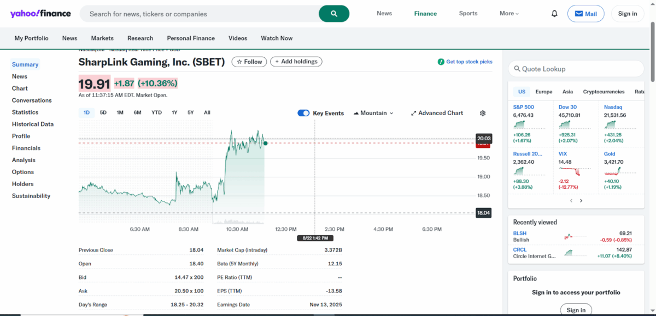Open the Holders sidebar item
656x316 pixels.
pyautogui.click(x=23, y=184)
